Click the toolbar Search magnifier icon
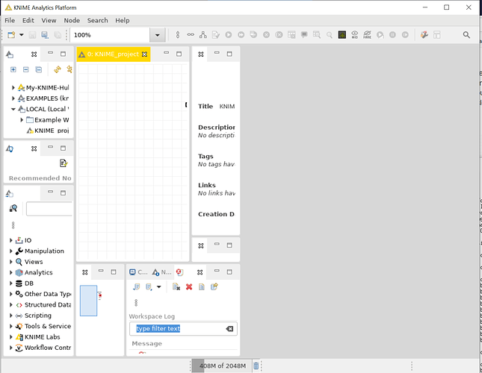This screenshot has width=482, height=373. (x=466, y=35)
